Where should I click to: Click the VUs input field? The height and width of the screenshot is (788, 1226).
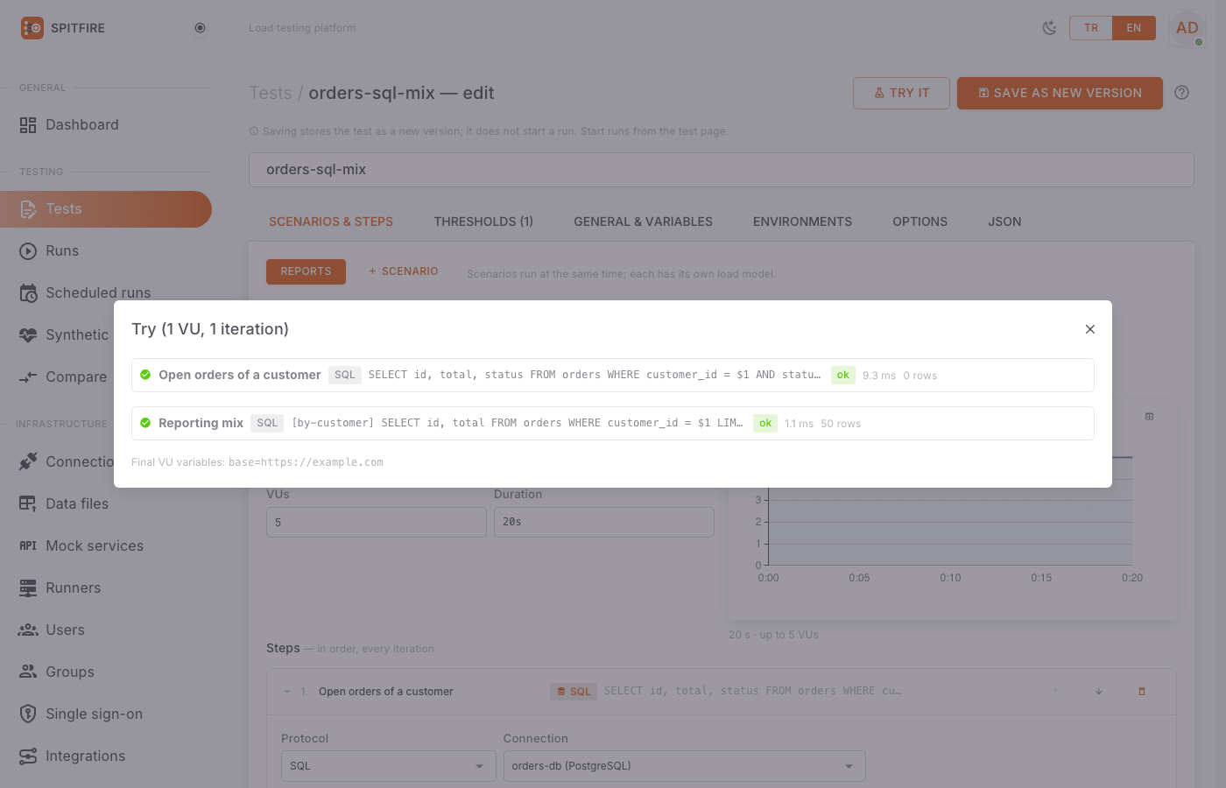click(377, 522)
